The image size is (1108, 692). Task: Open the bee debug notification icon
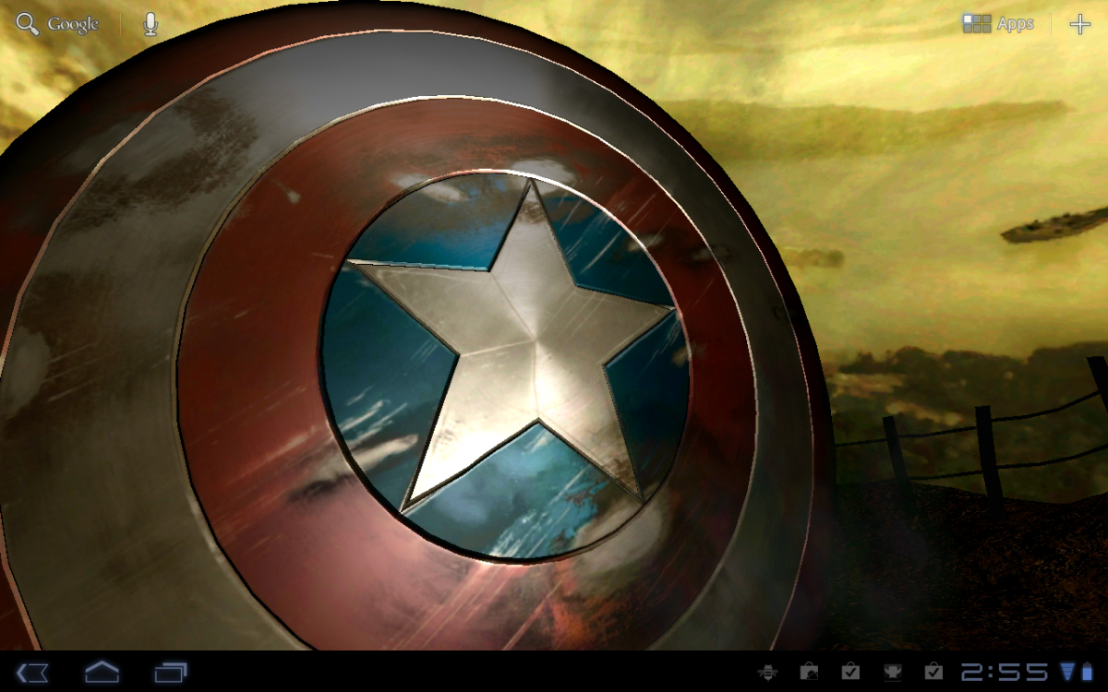767,672
